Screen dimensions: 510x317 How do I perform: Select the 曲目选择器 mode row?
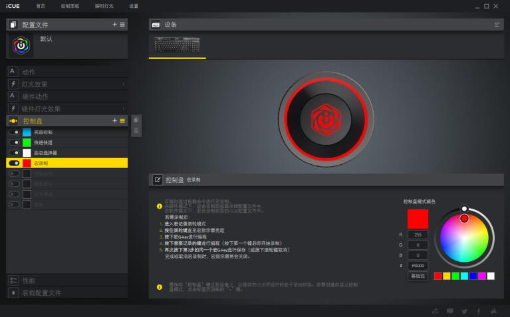pos(66,152)
